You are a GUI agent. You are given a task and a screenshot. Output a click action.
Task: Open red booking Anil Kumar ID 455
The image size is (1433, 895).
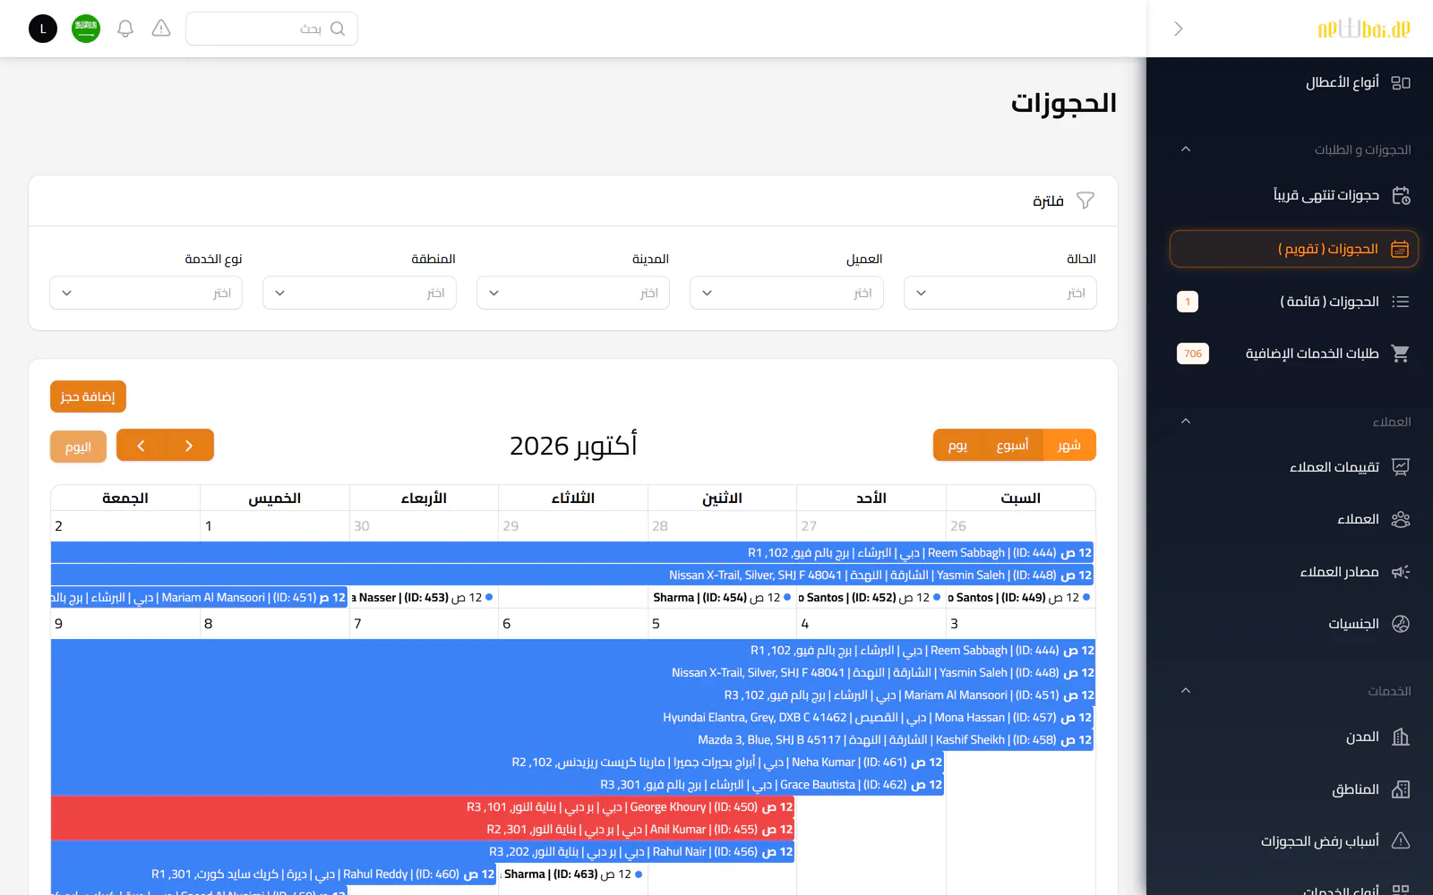423,830
